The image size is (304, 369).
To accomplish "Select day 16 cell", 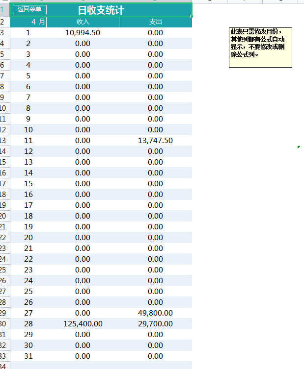I will click(28, 195).
